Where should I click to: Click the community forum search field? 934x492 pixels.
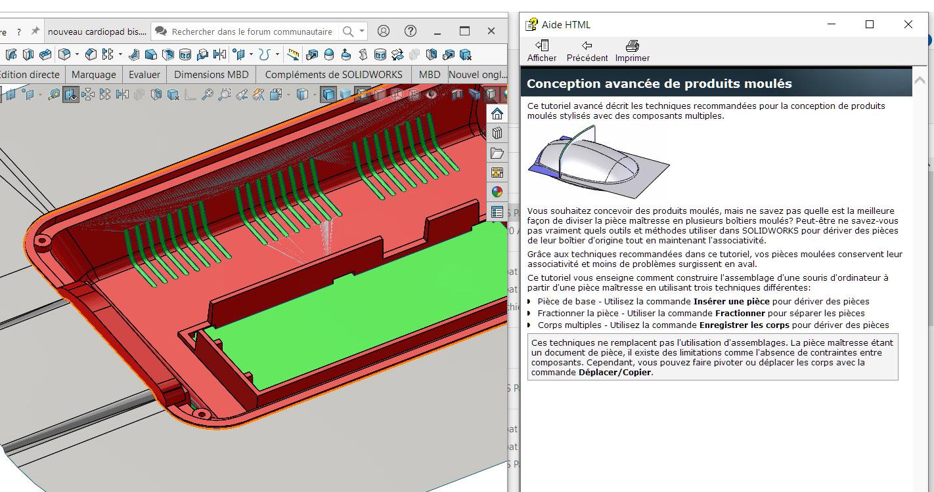coord(252,31)
